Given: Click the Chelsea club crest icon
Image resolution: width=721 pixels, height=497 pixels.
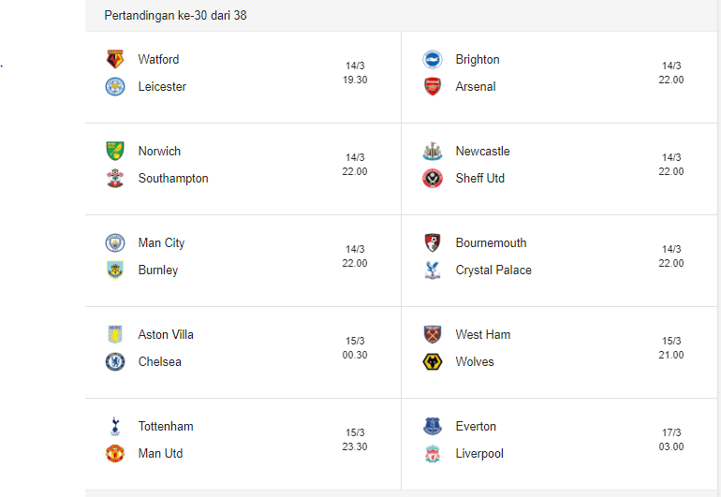Looking at the screenshot, I should tap(115, 362).
